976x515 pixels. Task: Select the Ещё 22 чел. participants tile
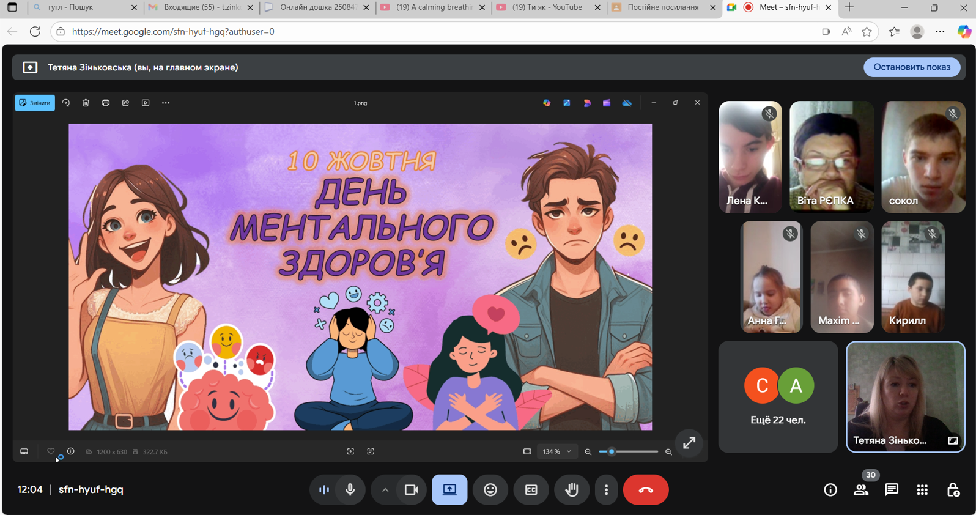tap(777, 397)
